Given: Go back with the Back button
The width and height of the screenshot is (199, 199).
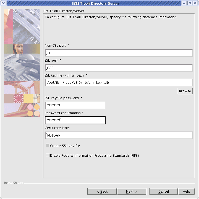Looking at the screenshot, I should [102, 191].
